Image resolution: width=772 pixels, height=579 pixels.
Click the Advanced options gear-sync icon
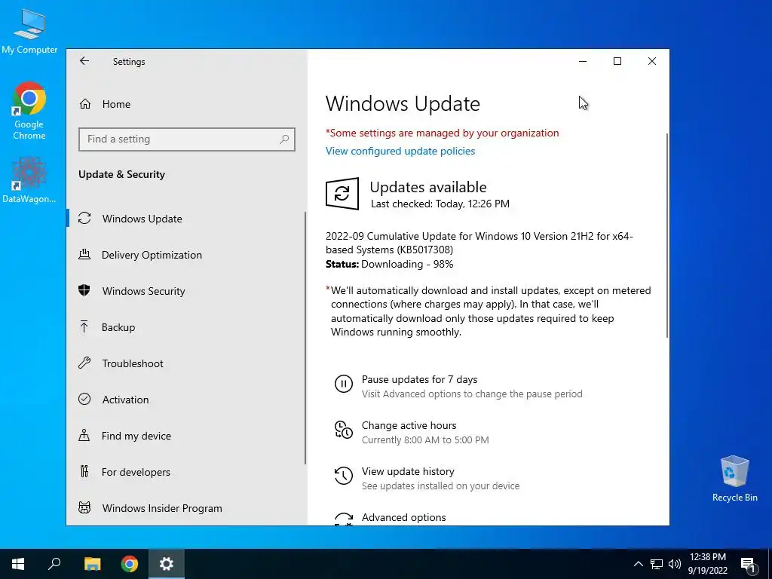(344, 519)
